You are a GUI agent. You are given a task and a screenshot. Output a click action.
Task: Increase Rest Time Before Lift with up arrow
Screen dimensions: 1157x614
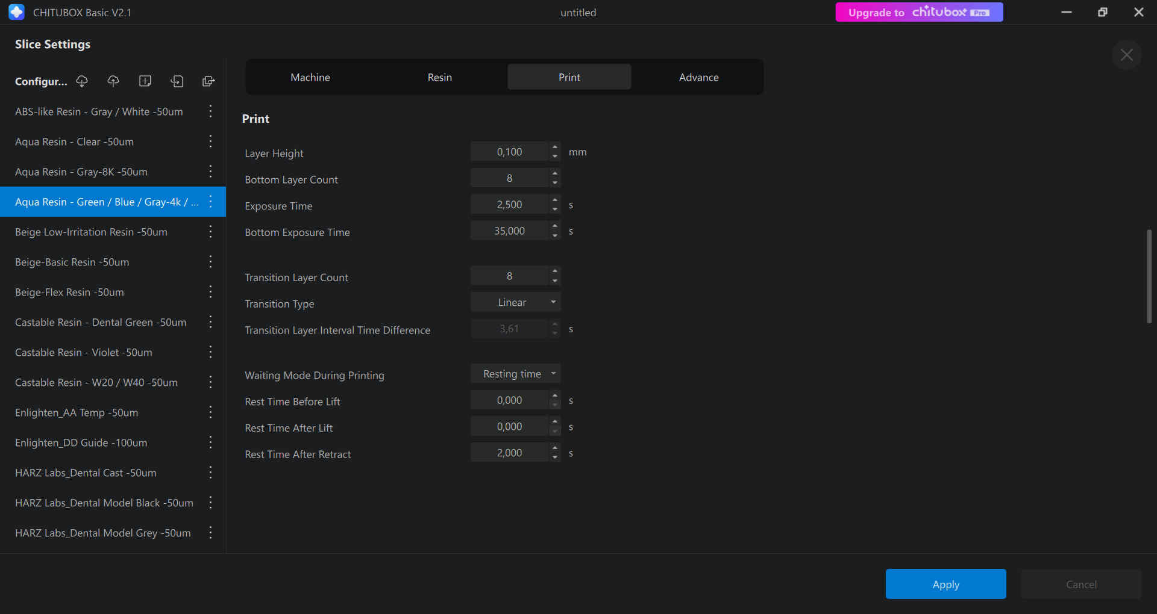pyautogui.click(x=555, y=395)
